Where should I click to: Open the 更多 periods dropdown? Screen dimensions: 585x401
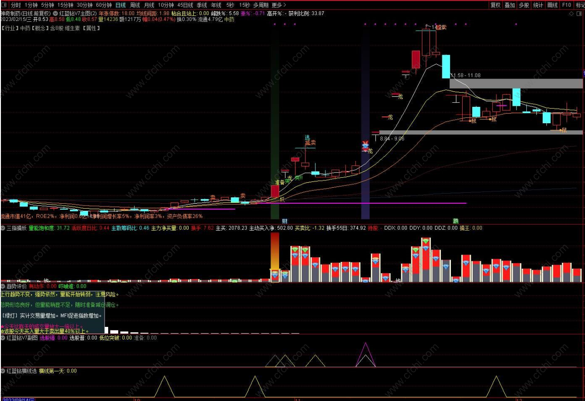279,5
